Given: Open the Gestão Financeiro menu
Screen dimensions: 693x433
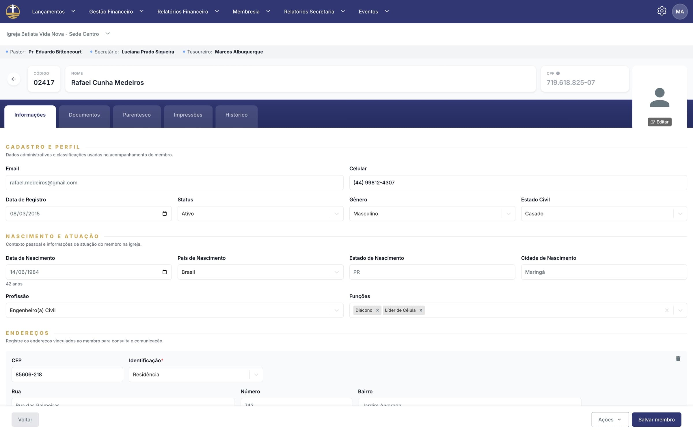Looking at the screenshot, I should [x=116, y=12].
